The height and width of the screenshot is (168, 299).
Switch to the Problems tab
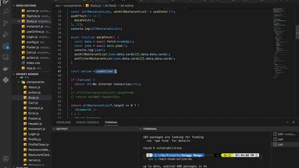point(64,122)
